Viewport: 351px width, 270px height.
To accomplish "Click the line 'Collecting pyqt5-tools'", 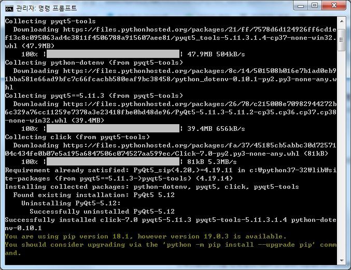I will (x=50, y=21).
